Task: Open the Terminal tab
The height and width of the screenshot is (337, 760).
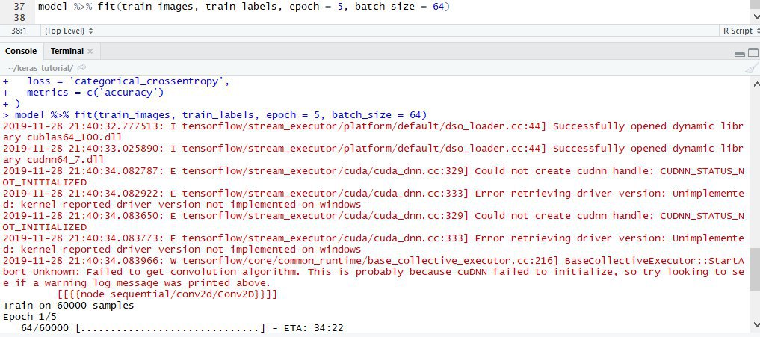Action: coord(67,51)
